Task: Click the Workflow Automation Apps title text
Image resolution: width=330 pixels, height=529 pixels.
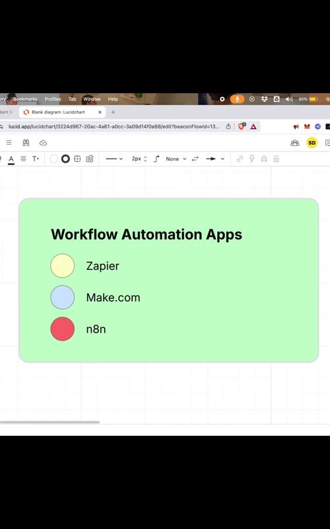Action: tap(147, 234)
